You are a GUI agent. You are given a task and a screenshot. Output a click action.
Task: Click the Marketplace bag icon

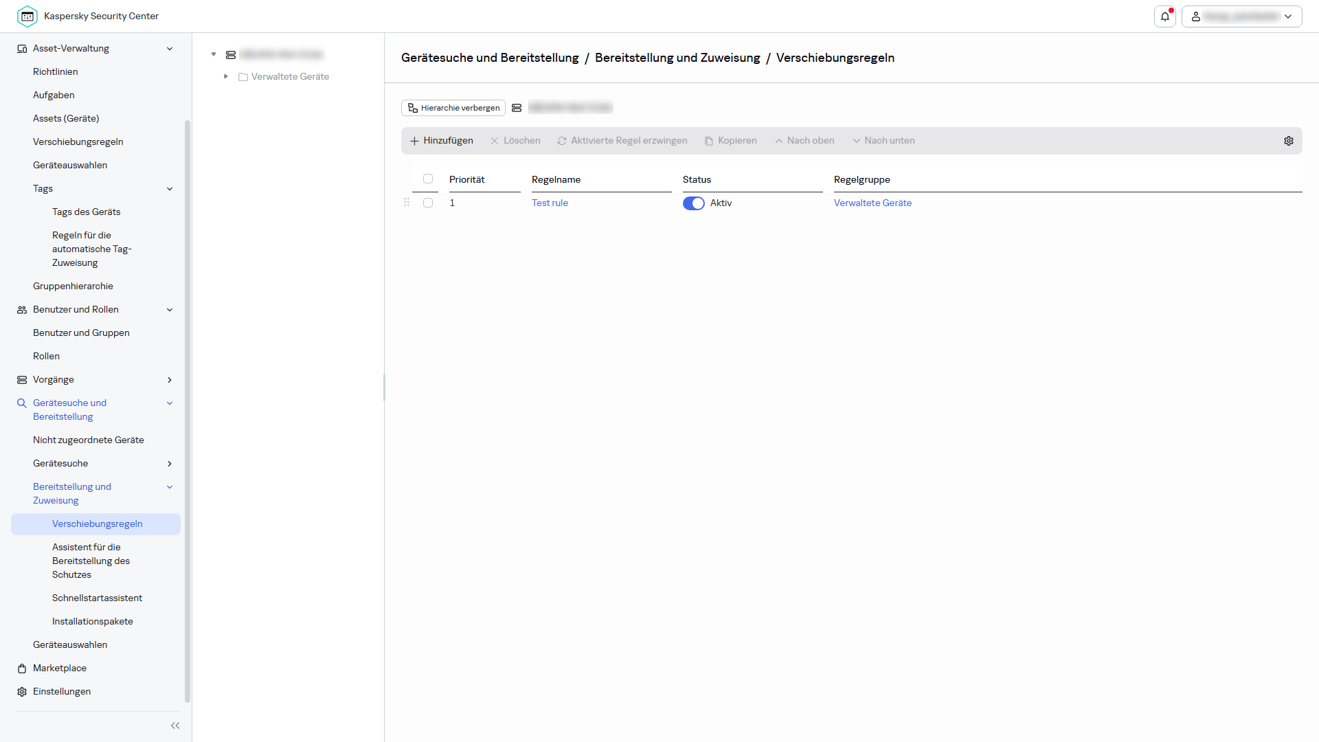point(22,668)
